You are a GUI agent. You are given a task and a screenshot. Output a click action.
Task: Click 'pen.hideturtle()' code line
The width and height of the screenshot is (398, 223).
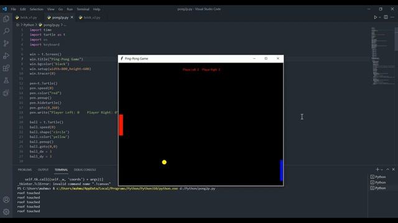(x=45, y=103)
